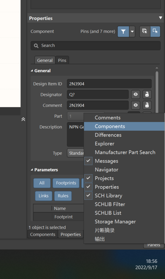
Task: Toggle Designator visibility with the eye icon
Action: click(135, 94)
